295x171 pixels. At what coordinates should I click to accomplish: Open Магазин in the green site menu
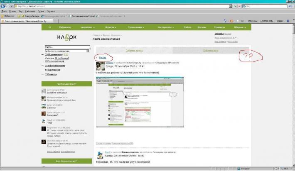click(x=202, y=27)
